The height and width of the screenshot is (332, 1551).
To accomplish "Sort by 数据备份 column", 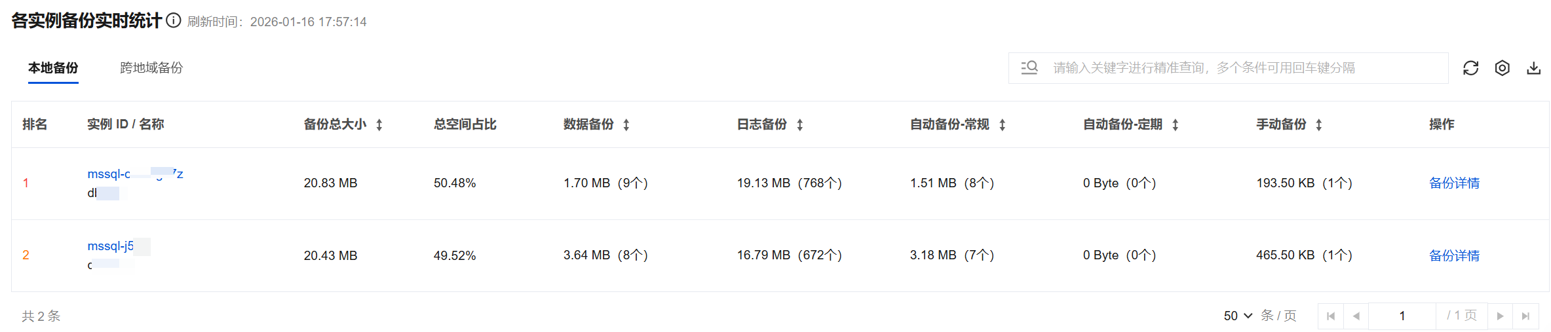I will click(x=626, y=125).
